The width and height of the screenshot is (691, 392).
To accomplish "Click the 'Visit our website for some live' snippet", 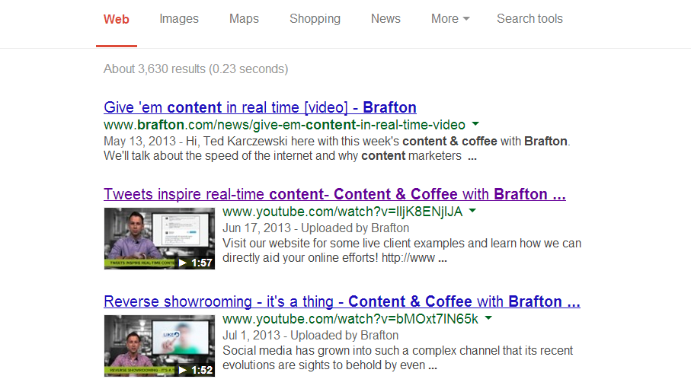I will 402,250.
